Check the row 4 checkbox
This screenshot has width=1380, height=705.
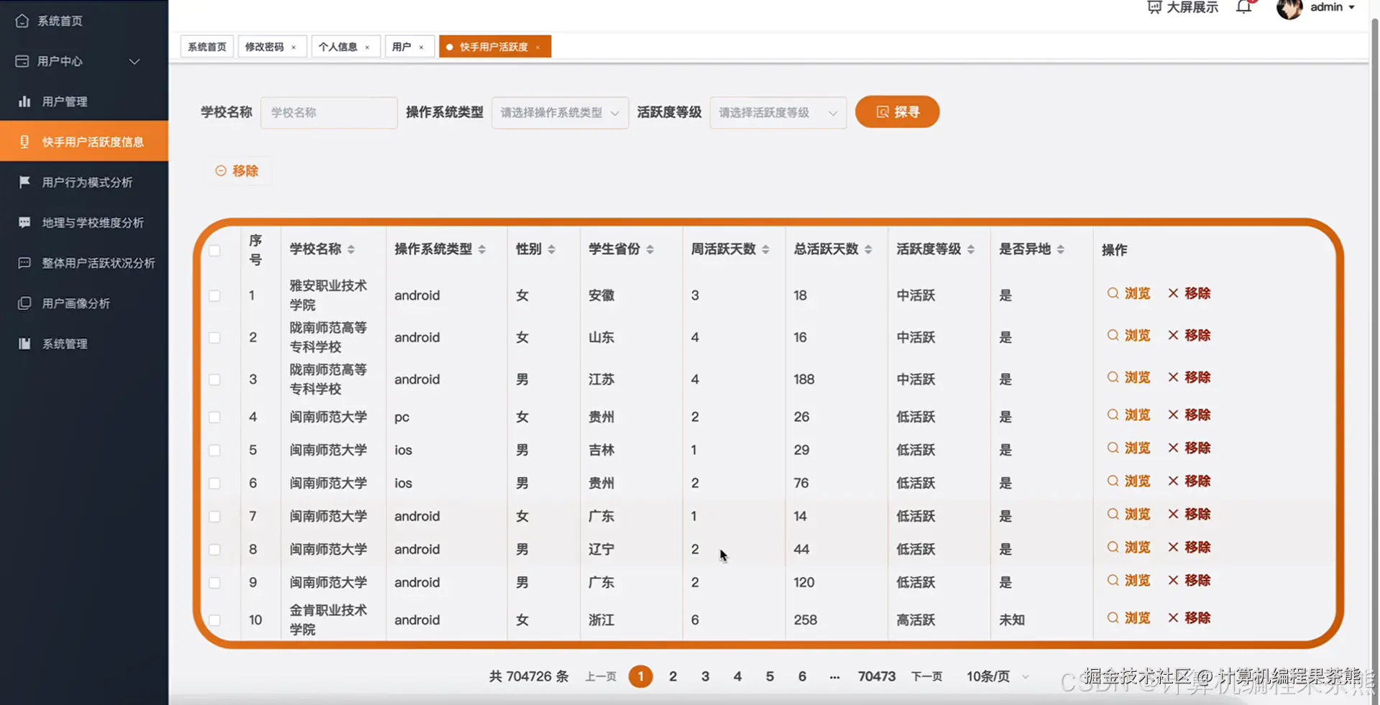pyautogui.click(x=214, y=417)
